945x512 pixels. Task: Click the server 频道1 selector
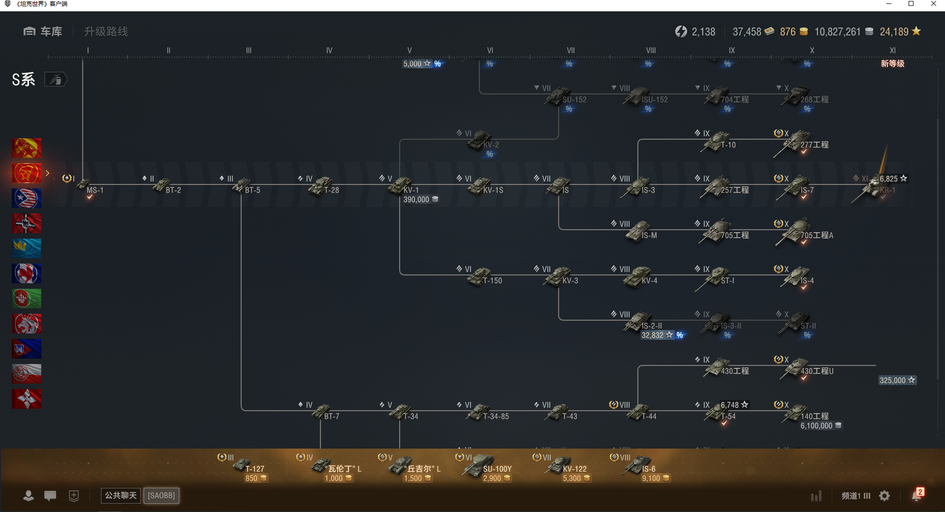[x=855, y=496]
